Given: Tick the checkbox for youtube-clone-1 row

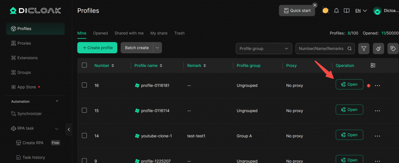Looking at the screenshot, I should point(84,136).
